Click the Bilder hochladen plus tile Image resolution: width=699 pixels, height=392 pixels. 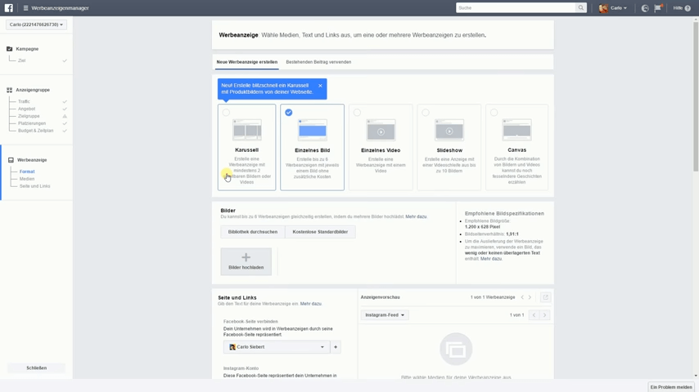246,261
